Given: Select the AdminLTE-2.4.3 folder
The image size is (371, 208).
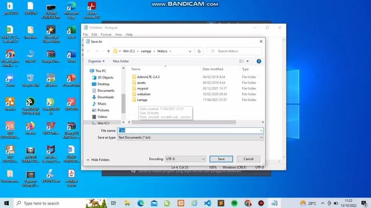Looking at the screenshot, I should point(148,77).
